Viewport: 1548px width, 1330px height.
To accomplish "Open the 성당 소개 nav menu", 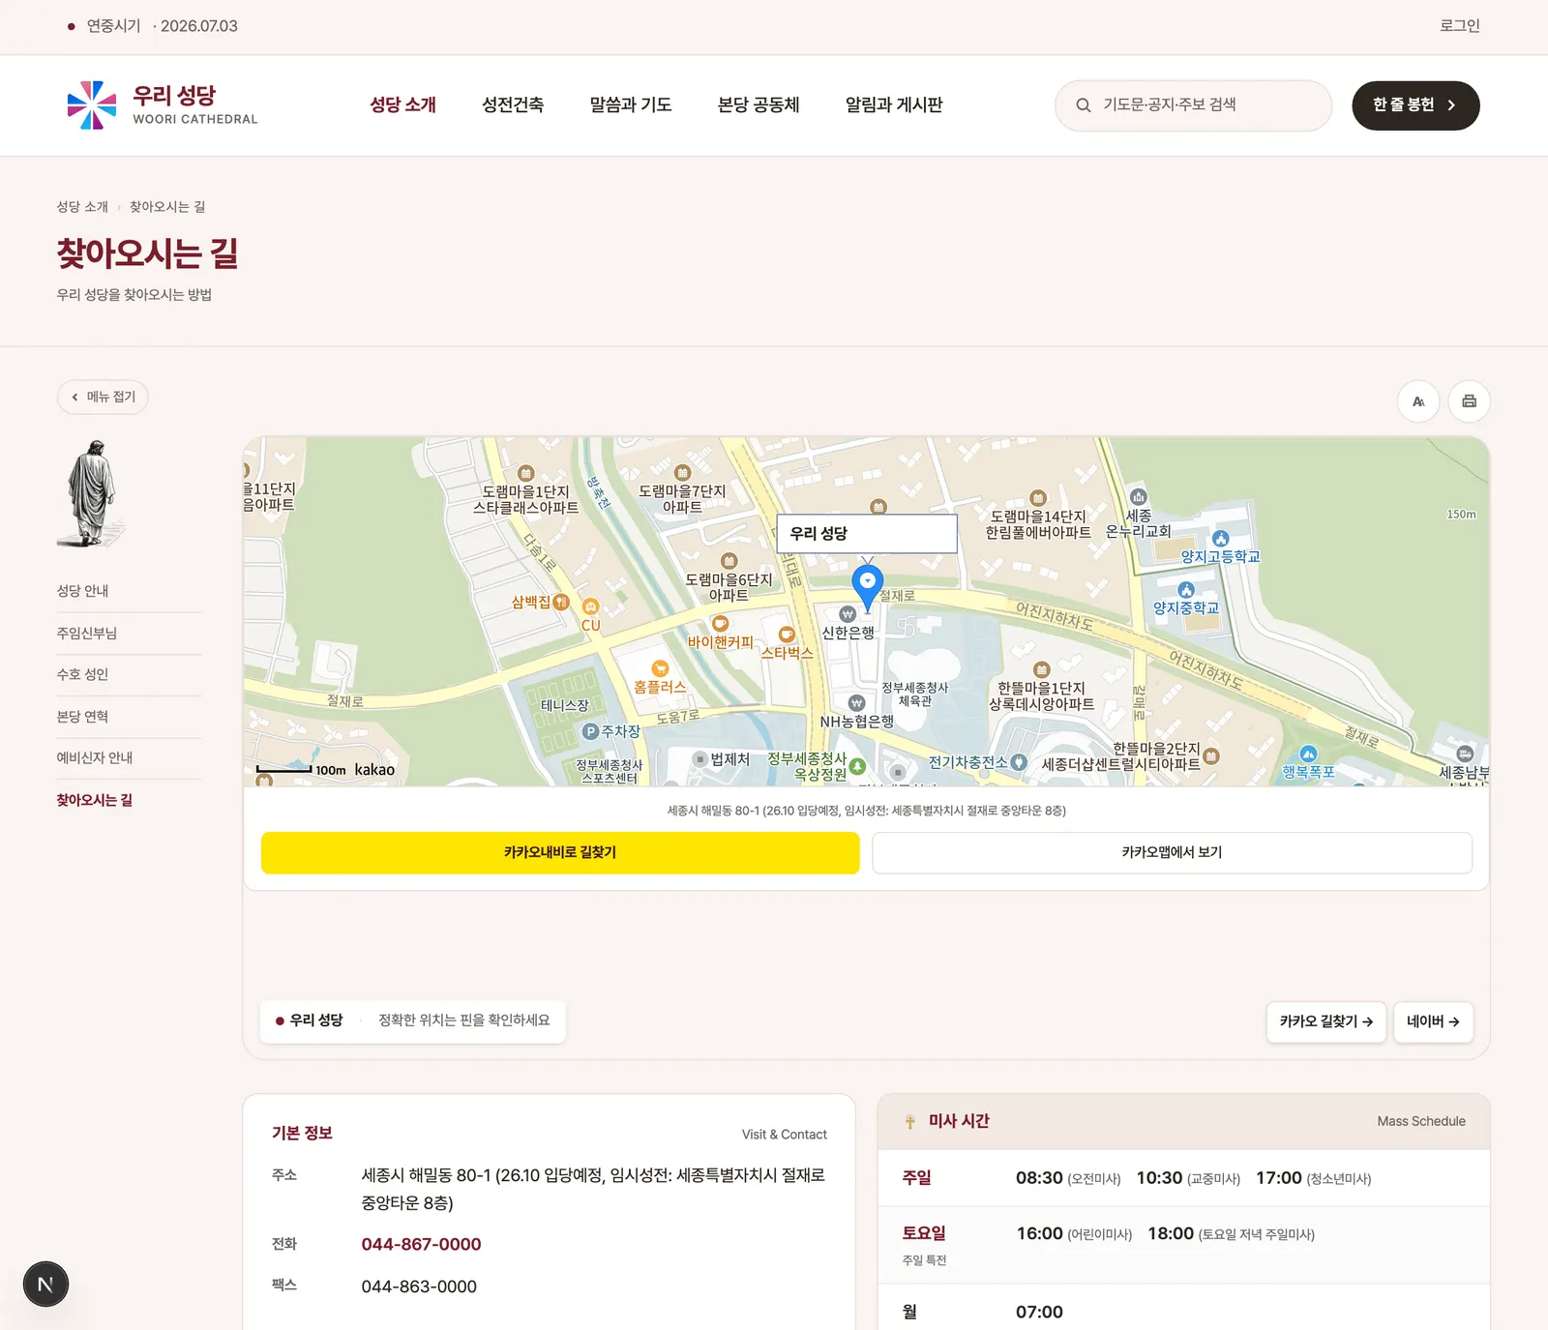I will pyautogui.click(x=402, y=105).
